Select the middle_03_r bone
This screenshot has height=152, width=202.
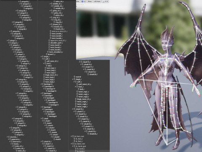click(60, 8)
